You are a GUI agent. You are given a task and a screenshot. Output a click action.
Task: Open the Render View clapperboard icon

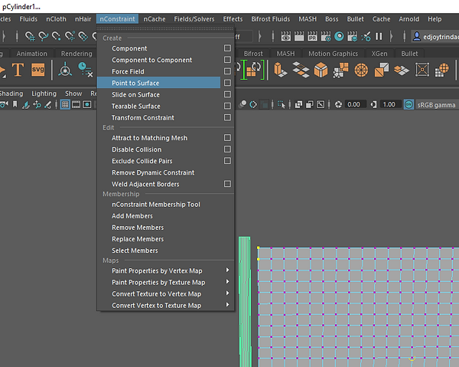[285, 36]
